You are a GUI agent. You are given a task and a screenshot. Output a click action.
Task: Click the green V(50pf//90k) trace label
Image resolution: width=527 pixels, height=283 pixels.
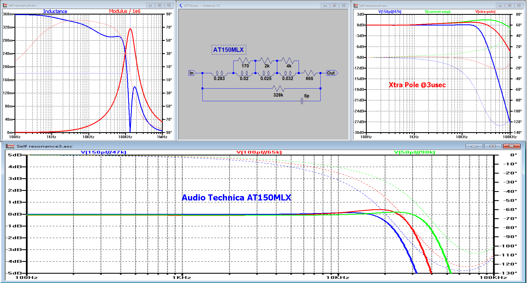click(x=414, y=152)
